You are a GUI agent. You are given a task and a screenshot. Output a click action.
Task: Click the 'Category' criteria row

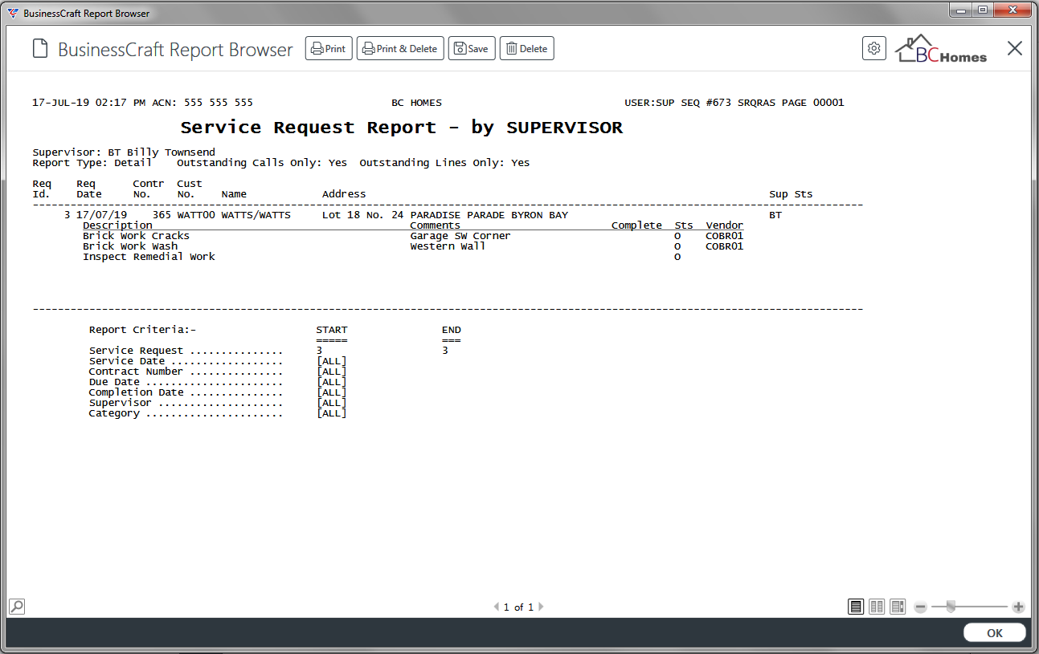pyautogui.click(x=217, y=413)
